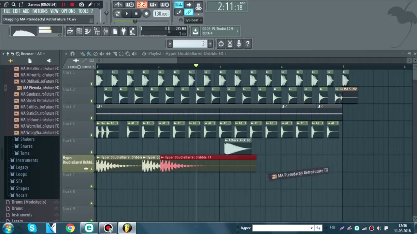Image resolution: width=417 pixels, height=234 pixels.
Task: Open the plugin picker plug icon
Action: pos(123,32)
